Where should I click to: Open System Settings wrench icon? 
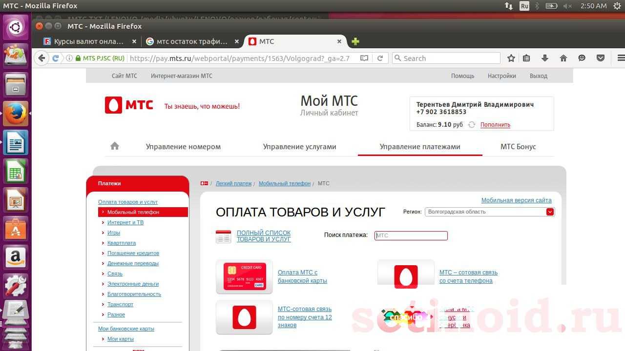tap(16, 287)
